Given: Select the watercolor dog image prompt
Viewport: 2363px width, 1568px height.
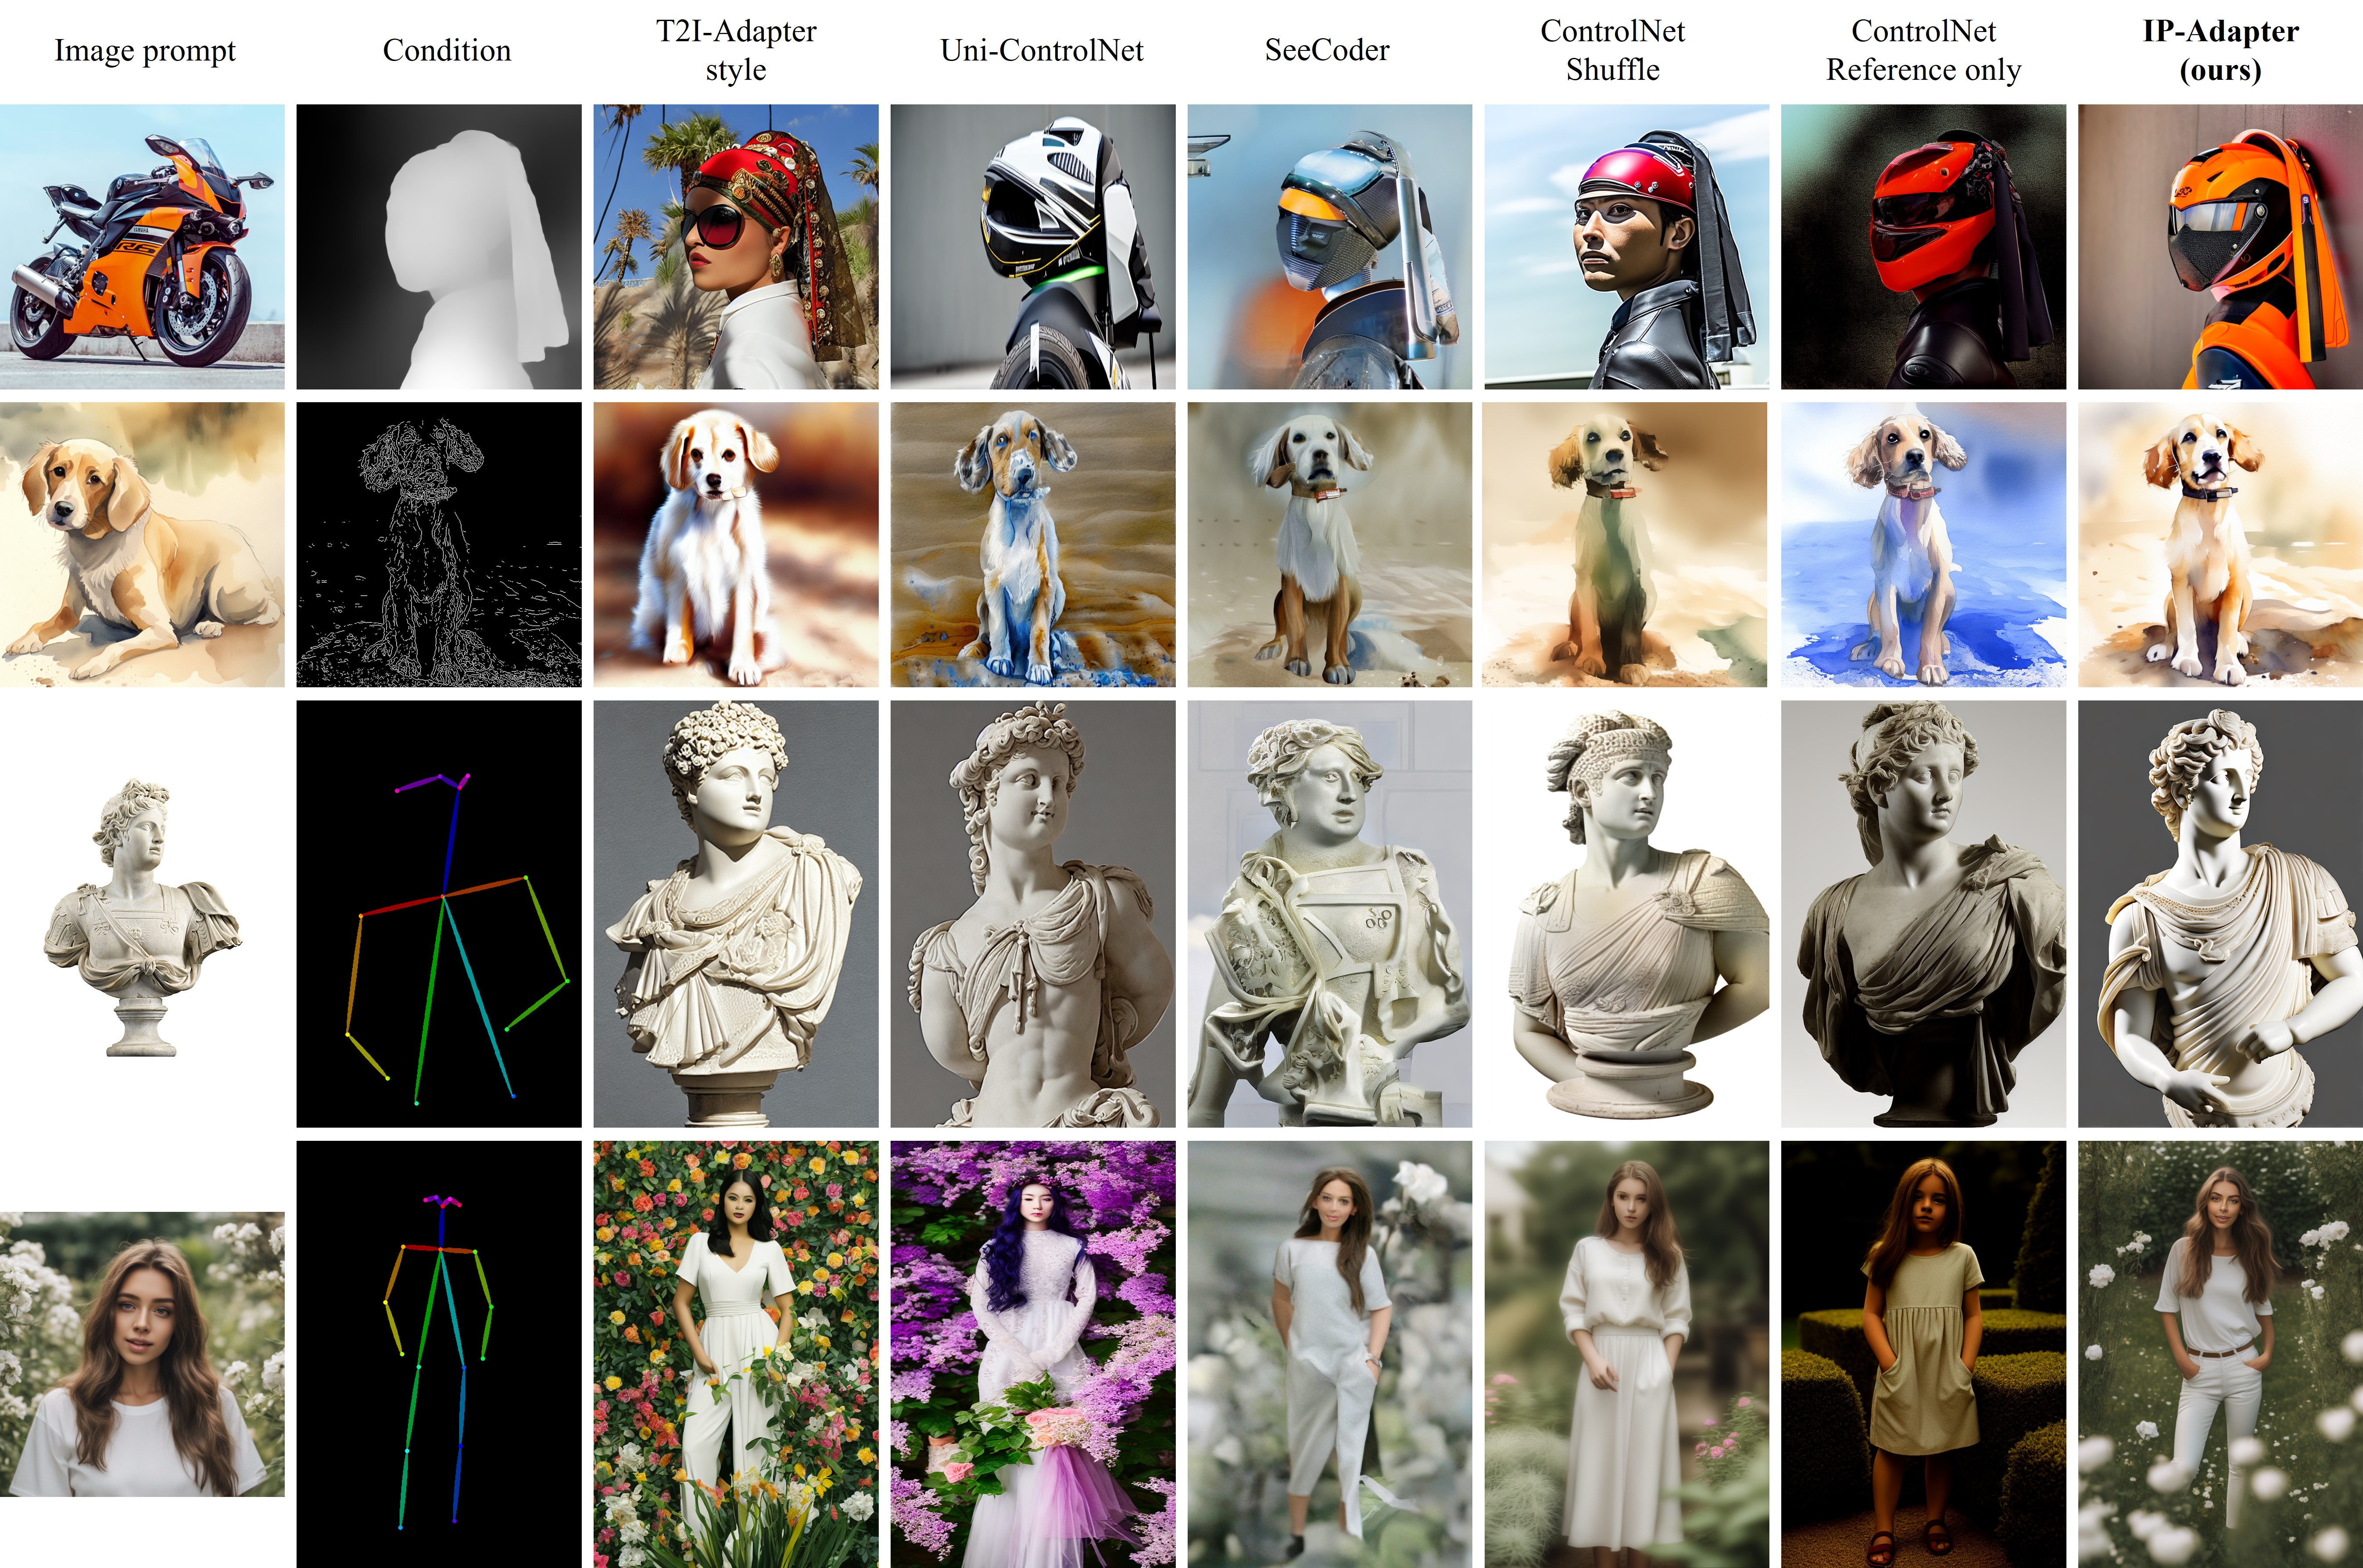Looking at the screenshot, I should click(x=142, y=544).
